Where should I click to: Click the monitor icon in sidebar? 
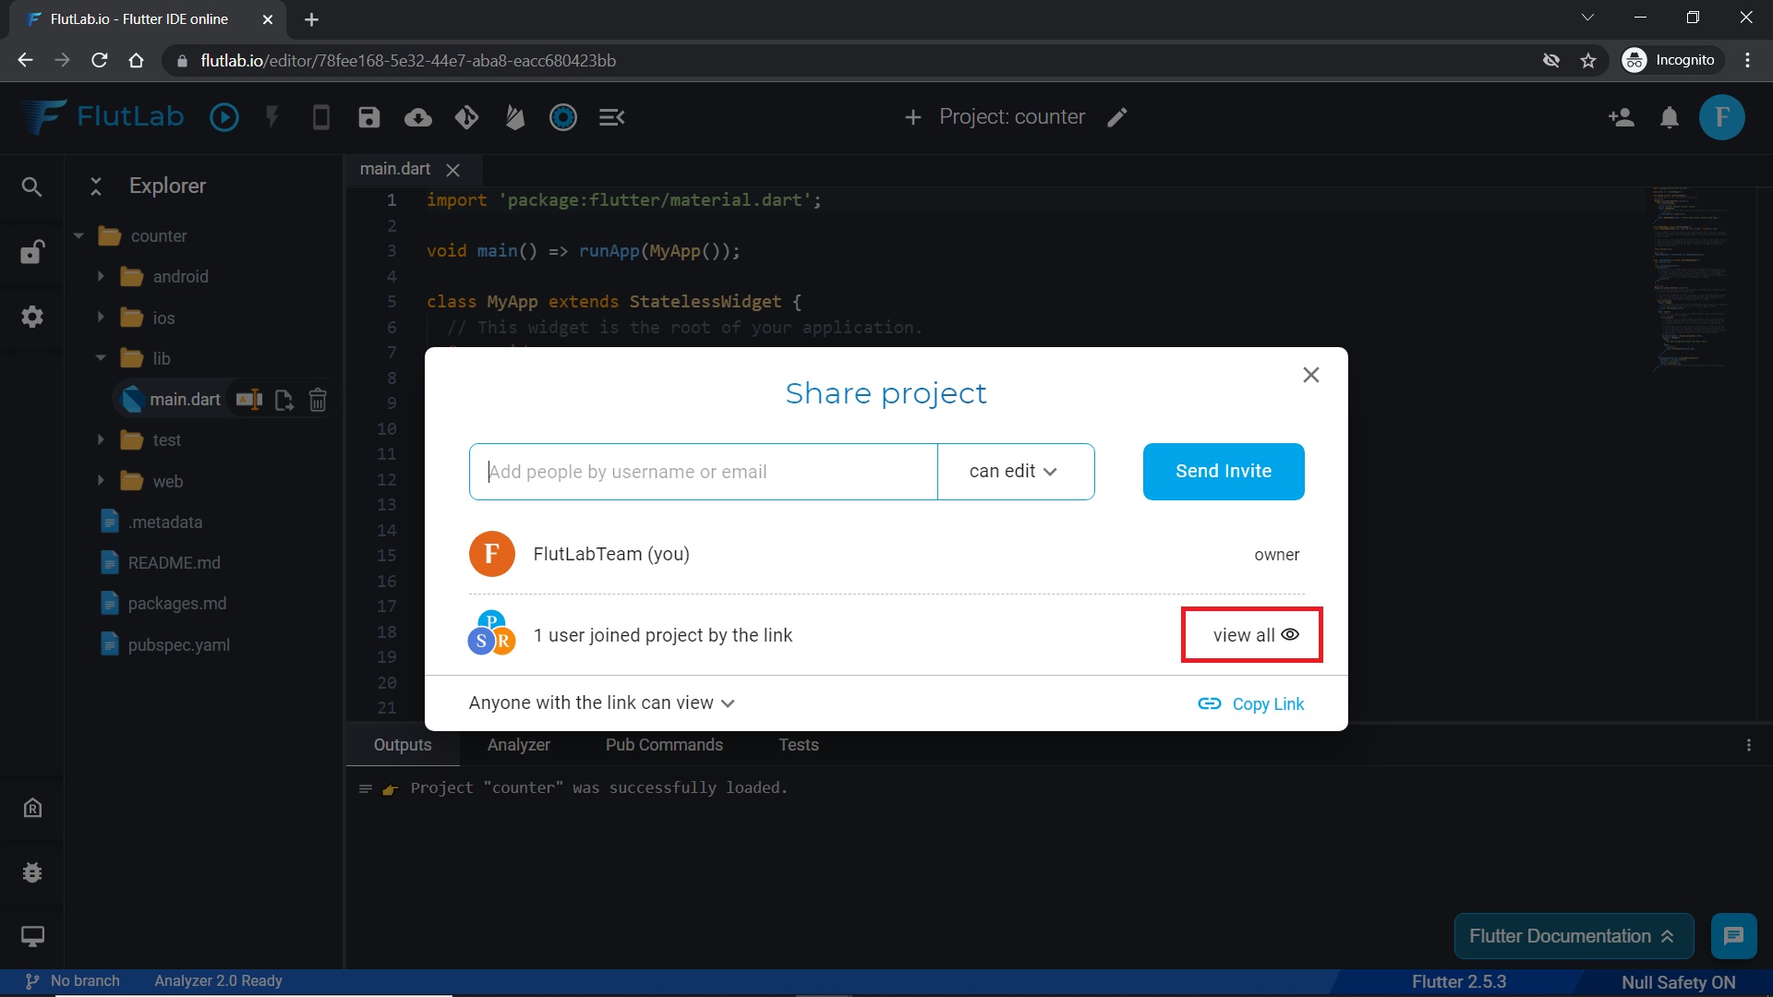[32, 936]
